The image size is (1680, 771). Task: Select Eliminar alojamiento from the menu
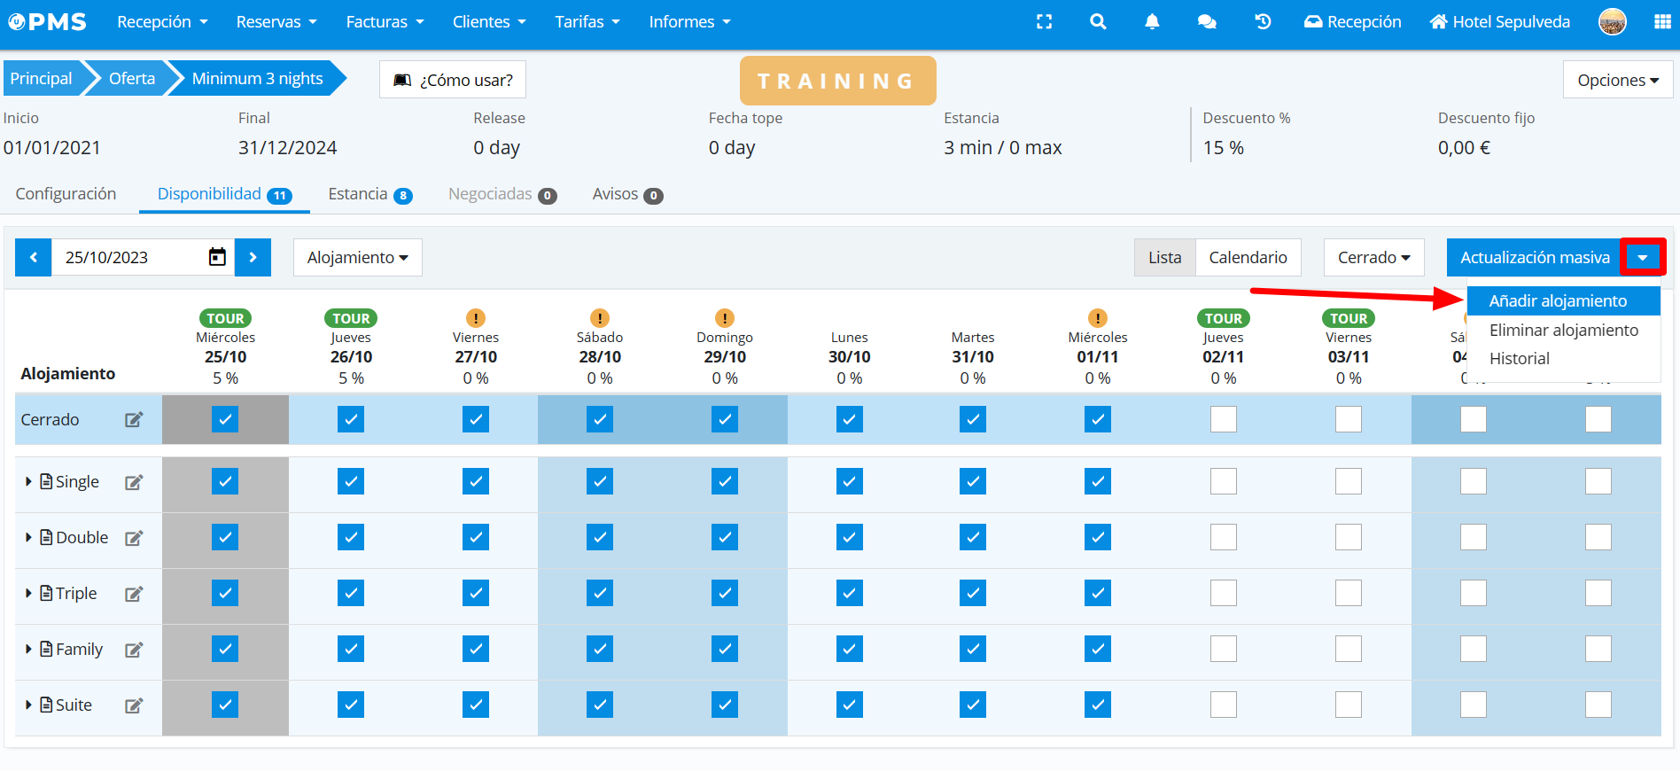[1563, 331]
